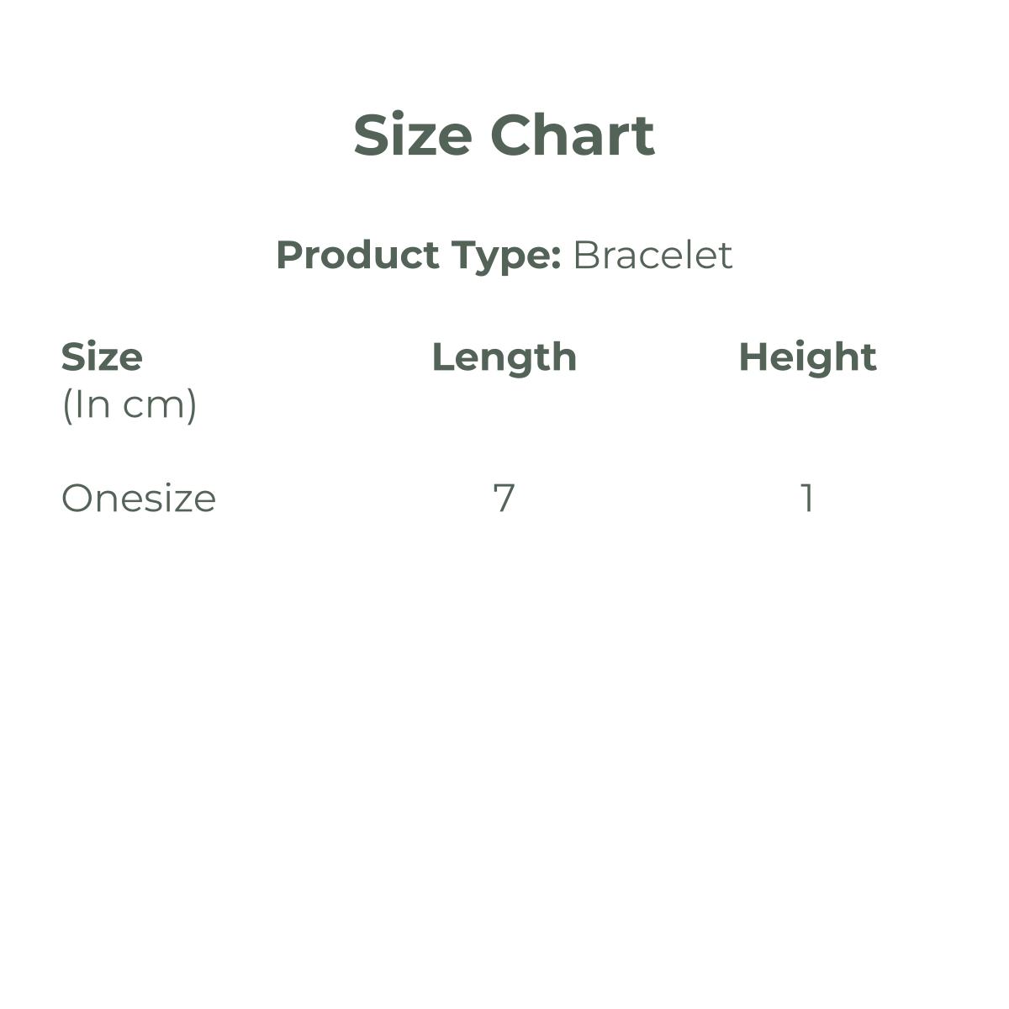This screenshot has height=1009, width=1009.
Task: Click the capital C in Chart
Action: pyautogui.click(x=514, y=135)
